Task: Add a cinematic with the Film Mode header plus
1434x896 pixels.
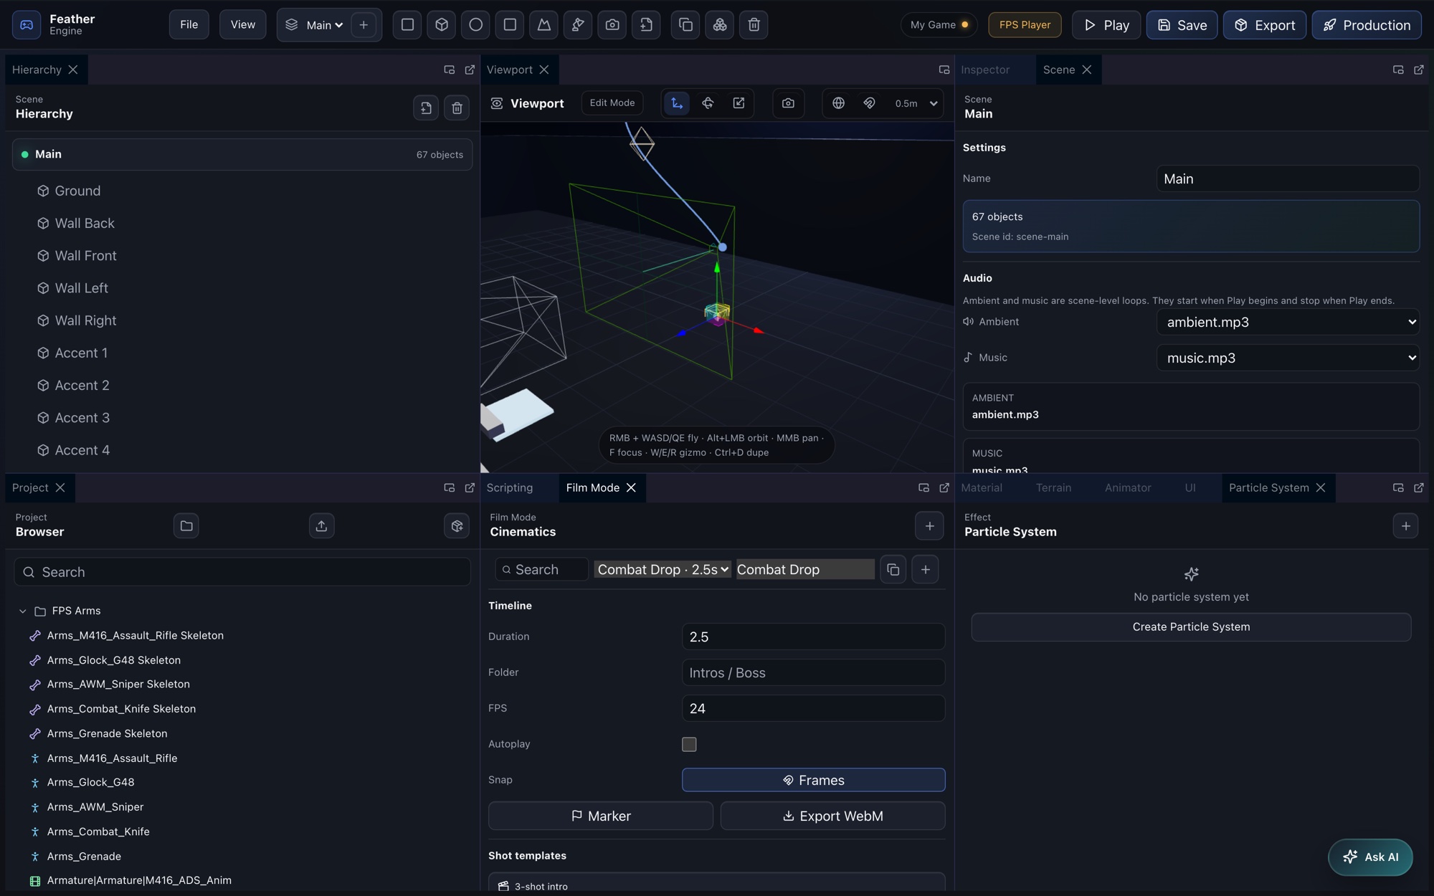Action: tap(930, 526)
